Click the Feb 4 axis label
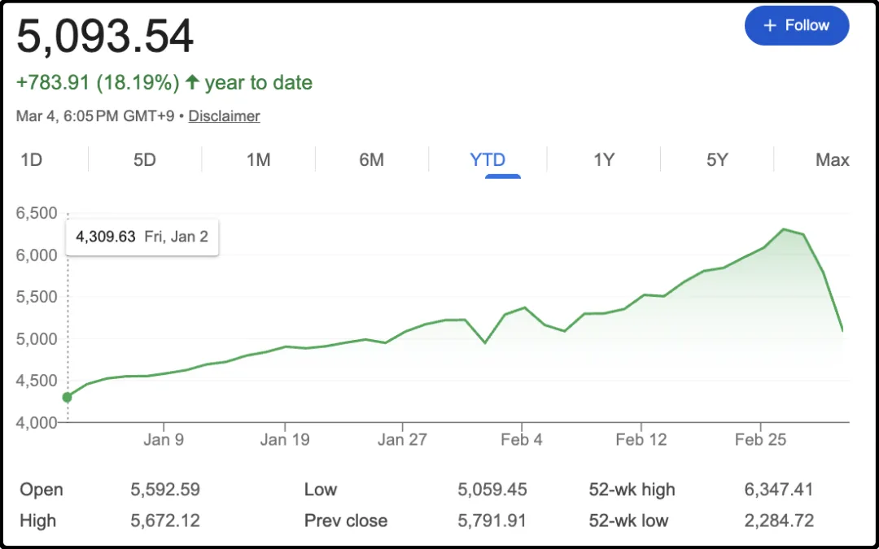Screen dimensions: 879x549 click(x=522, y=440)
